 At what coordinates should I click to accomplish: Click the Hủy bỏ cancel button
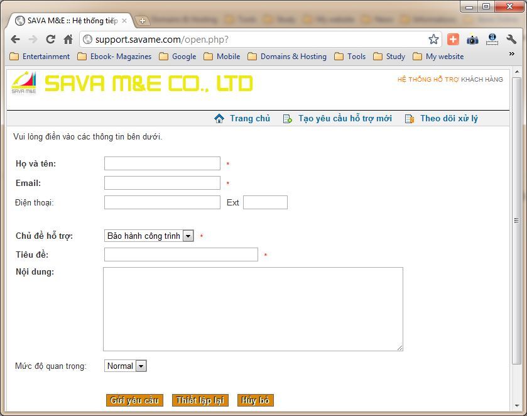click(256, 400)
